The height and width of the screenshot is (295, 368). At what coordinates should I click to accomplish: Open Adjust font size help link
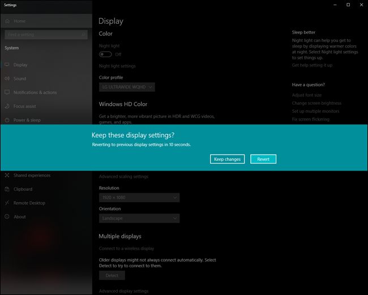pos(307,95)
